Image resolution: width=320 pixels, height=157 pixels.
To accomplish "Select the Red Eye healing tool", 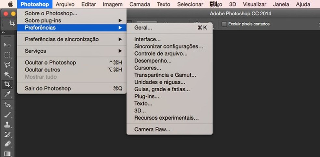I will point(7,105).
